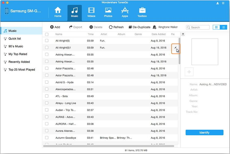The height and width of the screenshot is (154, 230).
Task: Go to the Videos section
Action: (x=91, y=12)
